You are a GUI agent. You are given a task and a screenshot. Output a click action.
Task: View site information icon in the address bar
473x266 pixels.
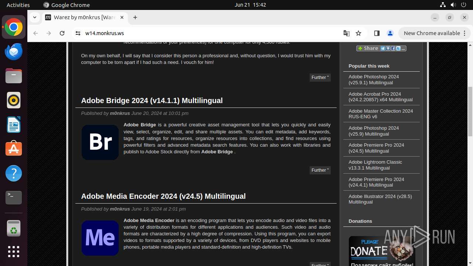78,33
